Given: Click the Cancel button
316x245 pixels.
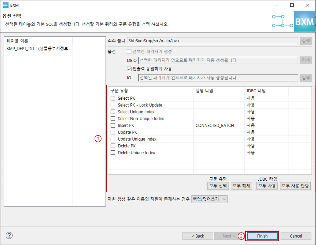Looking at the screenshot, I should point(296,236).
